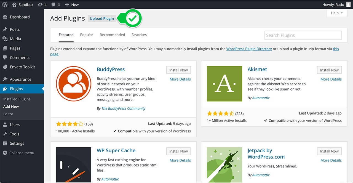Click the Plugins plug icon
This screenshot has height=183, width=353.
click(x=5, y=89)
